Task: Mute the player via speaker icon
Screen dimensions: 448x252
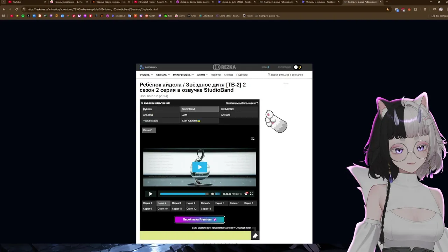Action: pos(212,194)
